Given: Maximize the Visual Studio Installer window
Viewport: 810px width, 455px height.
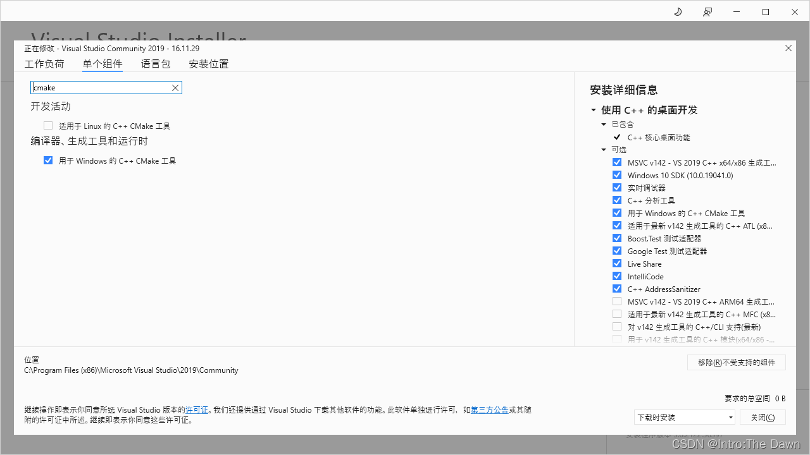Looking at the screenshot, I should point(766,11).
